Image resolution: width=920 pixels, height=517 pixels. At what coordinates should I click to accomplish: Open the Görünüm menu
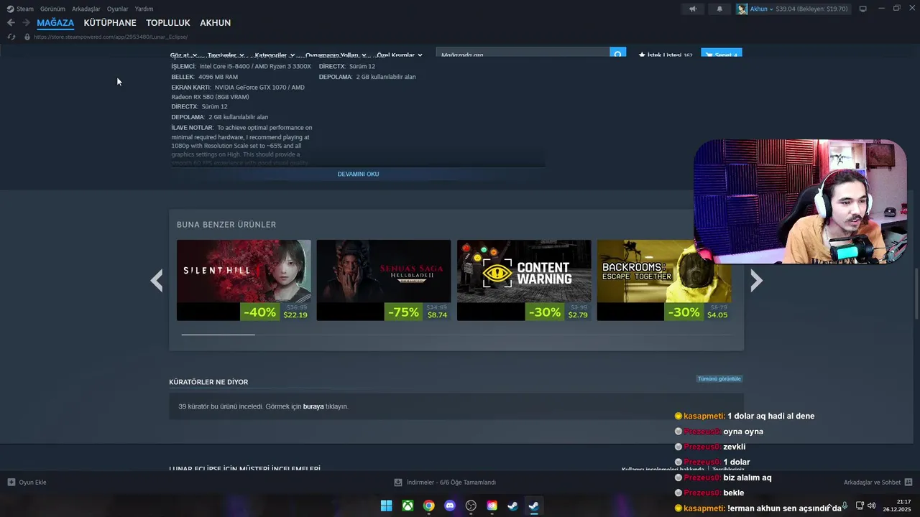pos(52,9)
